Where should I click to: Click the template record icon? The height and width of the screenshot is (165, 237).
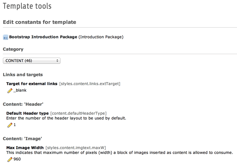click(x=6, y=37)
